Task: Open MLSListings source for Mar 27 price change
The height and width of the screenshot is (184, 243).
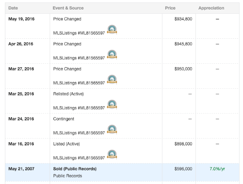Action: tap(79, 83)
